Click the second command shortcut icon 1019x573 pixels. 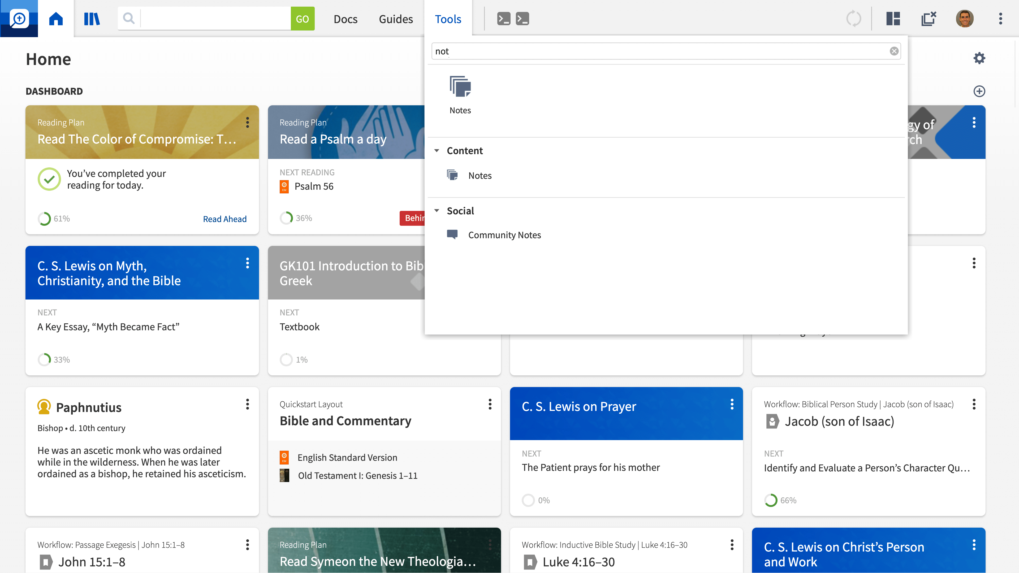pyautogui.click(x=522, y=19)
